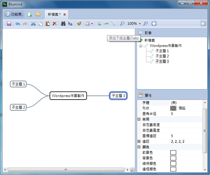Create a new document via toolbar icon

click(x=30, y=14)
